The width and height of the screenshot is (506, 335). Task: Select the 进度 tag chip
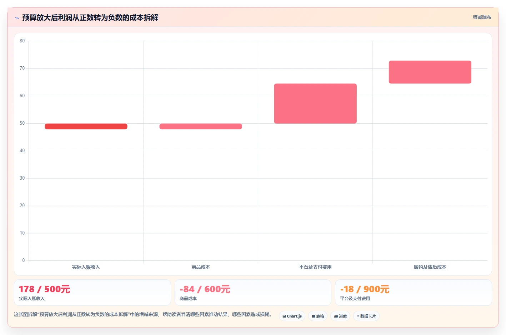pos(340,316)
